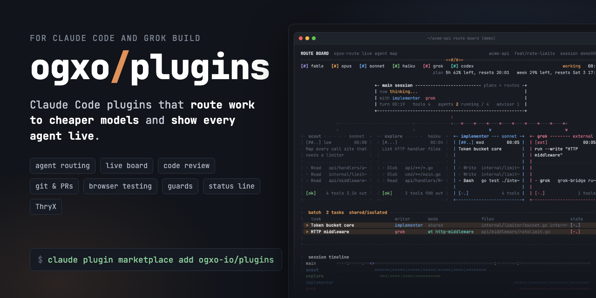Click the 'session timeline' heading
Viewport: 596px width, 298px height.
[328, 257]
